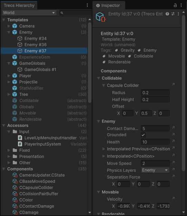Open Inspector panel three-dot options menu
The width and height of the screenshot is (187, 216).
click(x=181, y=5)
